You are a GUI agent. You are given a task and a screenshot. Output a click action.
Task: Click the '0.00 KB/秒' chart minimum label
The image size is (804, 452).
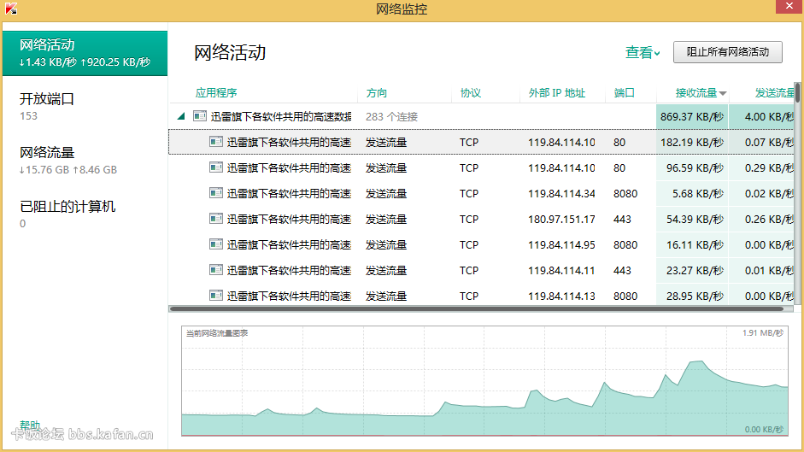(764, 429)
